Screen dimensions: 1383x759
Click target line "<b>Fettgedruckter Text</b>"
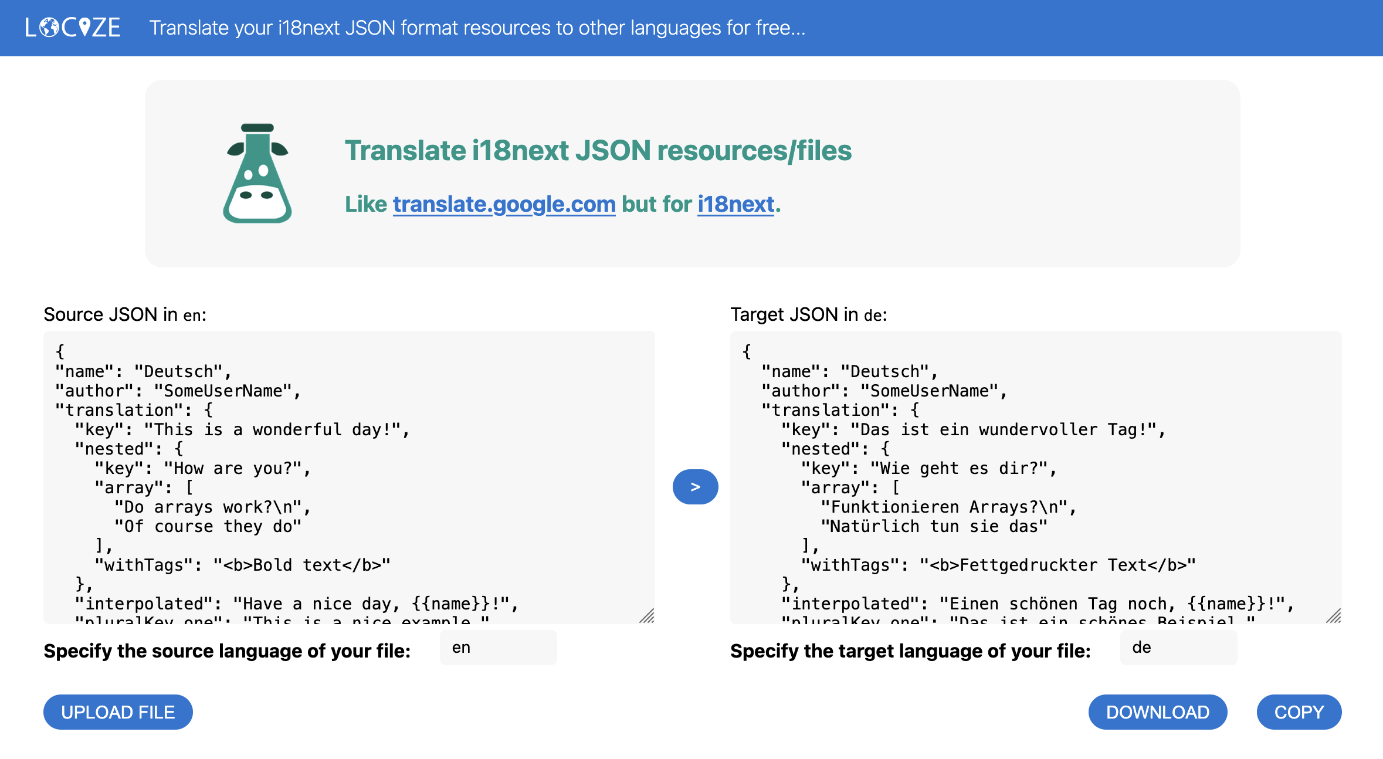998,565
